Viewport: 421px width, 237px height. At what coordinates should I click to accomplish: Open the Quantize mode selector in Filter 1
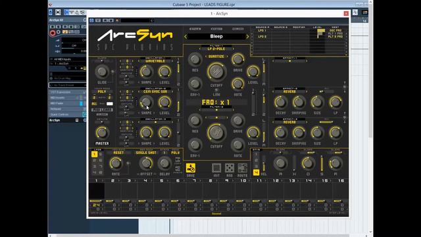[x=216, y=57]
